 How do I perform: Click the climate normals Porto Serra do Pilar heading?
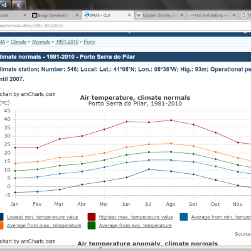(68, 57)
